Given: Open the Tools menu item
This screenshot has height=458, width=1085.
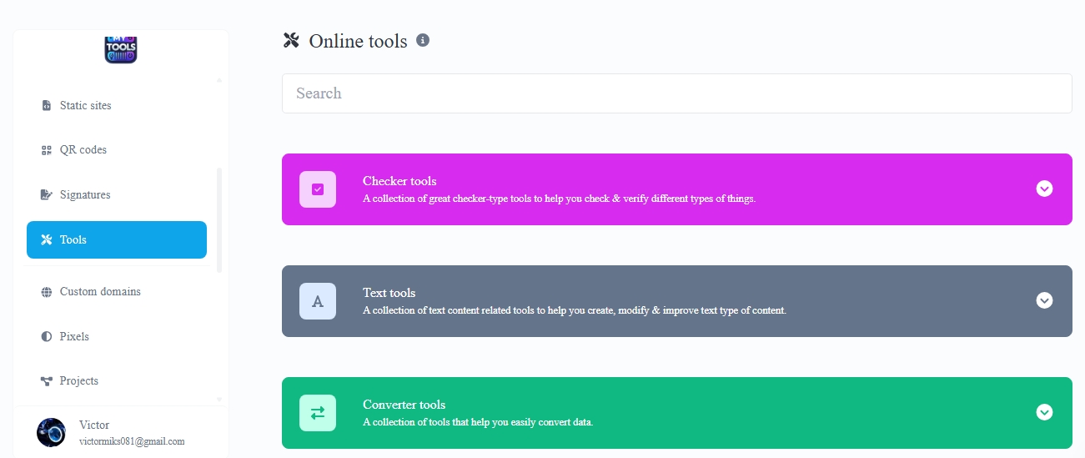Looking at the screenshot, I should pos(117,240).
